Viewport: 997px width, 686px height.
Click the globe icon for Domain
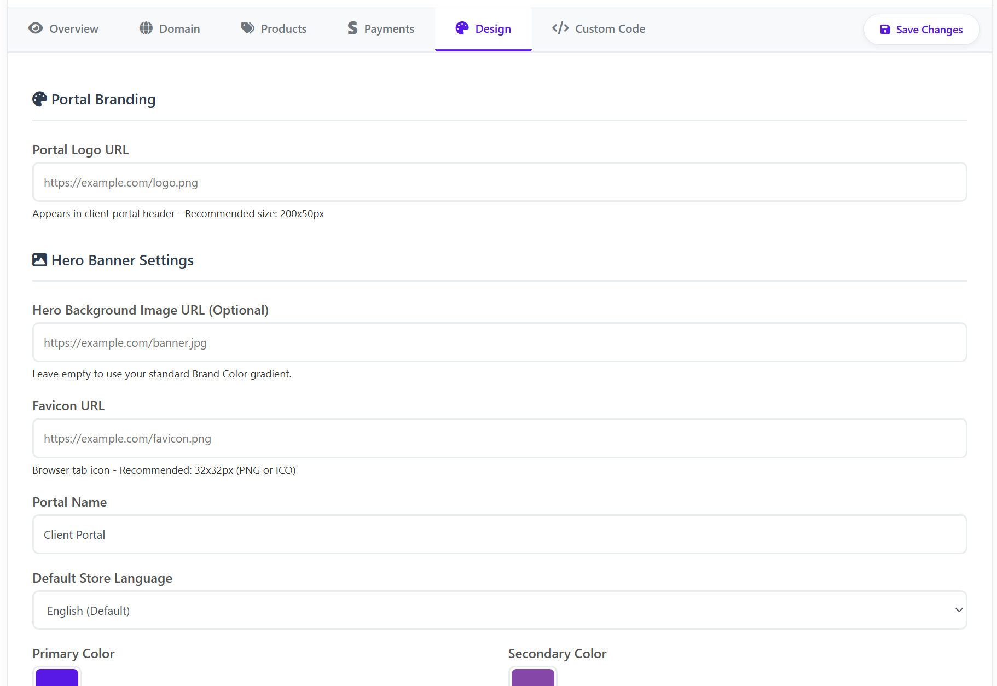(146, 28)
